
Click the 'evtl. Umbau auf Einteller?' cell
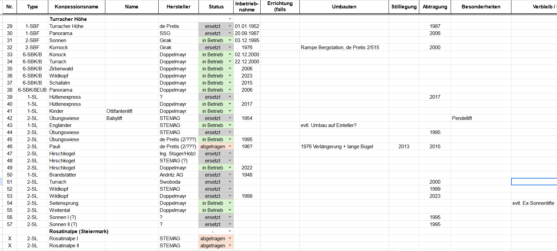pyautogui.click(x=328, y=125)
